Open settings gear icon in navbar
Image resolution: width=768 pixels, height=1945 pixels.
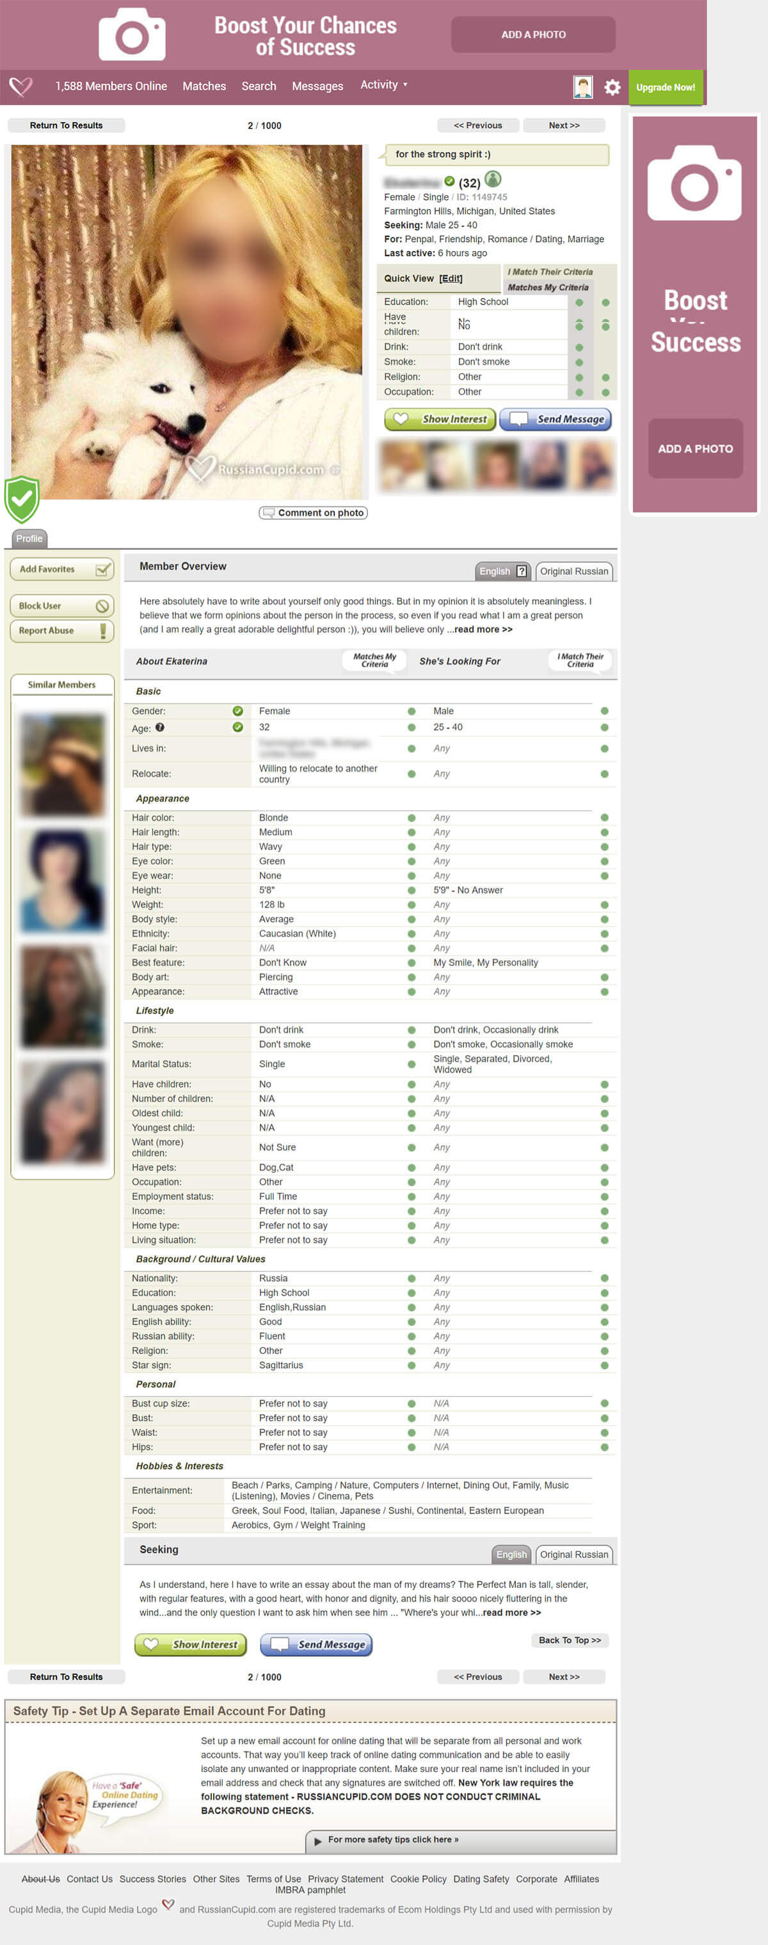[x=612, y=88]
